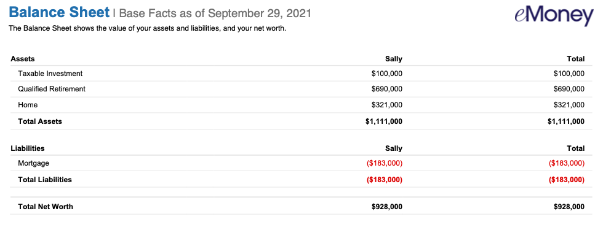The height and width of the screenshot is (238, 603).
Task: Click the Total column header in Assets
Action: coord(576,59)
